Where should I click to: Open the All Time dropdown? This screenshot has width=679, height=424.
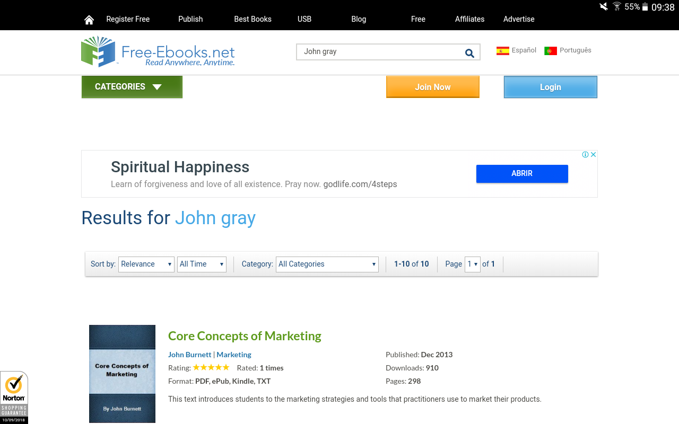(x=202, y=264)
